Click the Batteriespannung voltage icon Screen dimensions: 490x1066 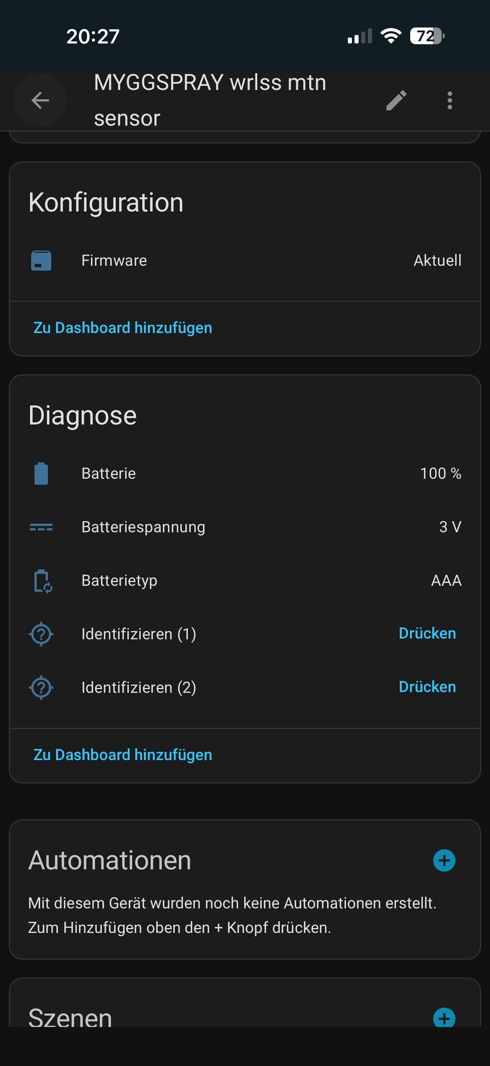(41, 527)
